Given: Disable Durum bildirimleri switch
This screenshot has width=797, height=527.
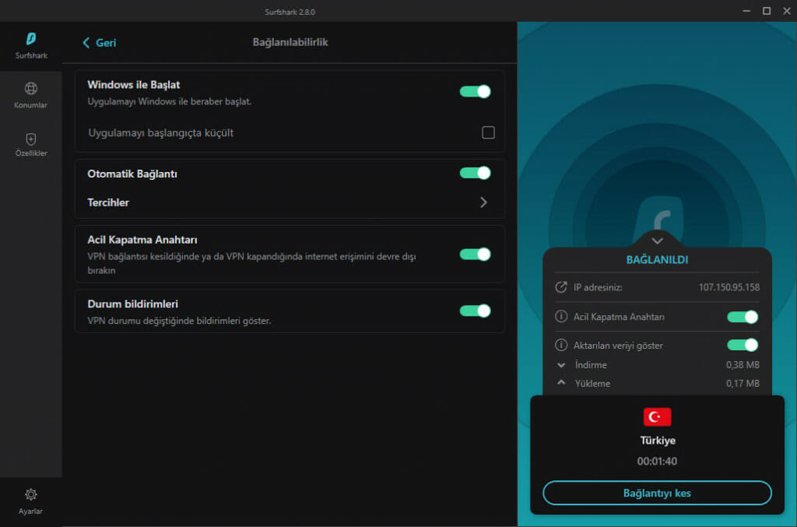Looking at the screenshot, I should coord(475,311).
